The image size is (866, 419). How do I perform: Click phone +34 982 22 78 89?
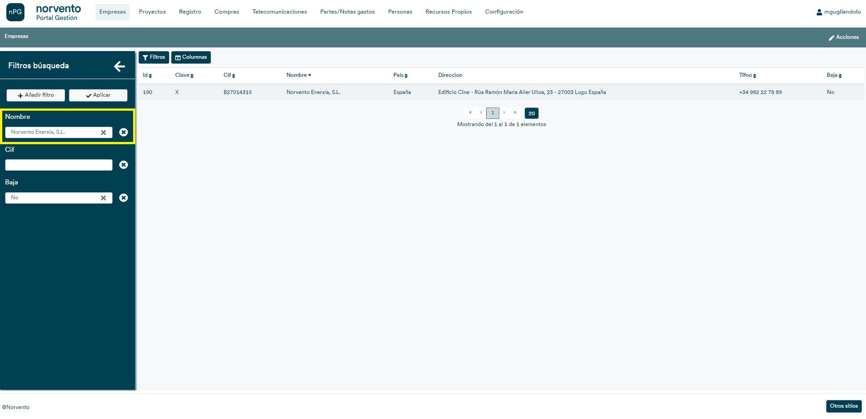click(761, 92)
